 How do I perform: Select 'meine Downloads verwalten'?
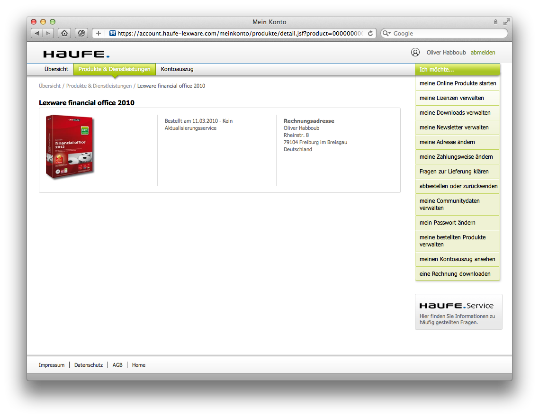(458, 113)
